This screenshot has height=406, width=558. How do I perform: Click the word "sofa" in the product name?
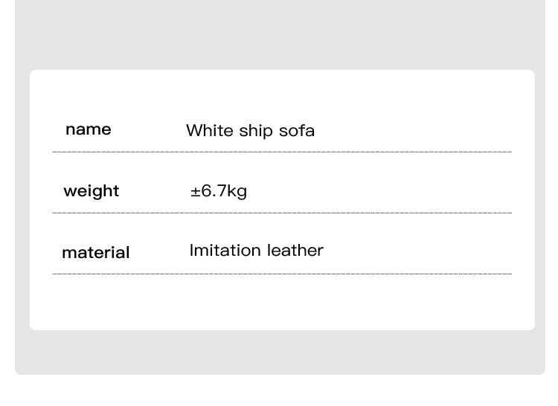[x=297, y=131]
